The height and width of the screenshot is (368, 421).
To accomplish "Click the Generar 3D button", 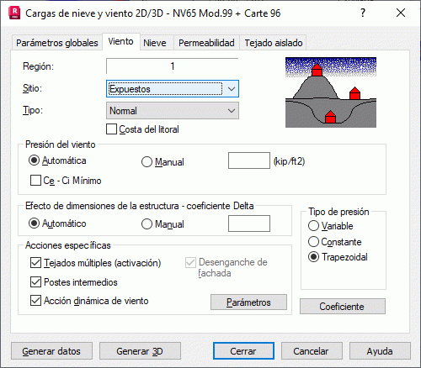I will click(140, 351).
